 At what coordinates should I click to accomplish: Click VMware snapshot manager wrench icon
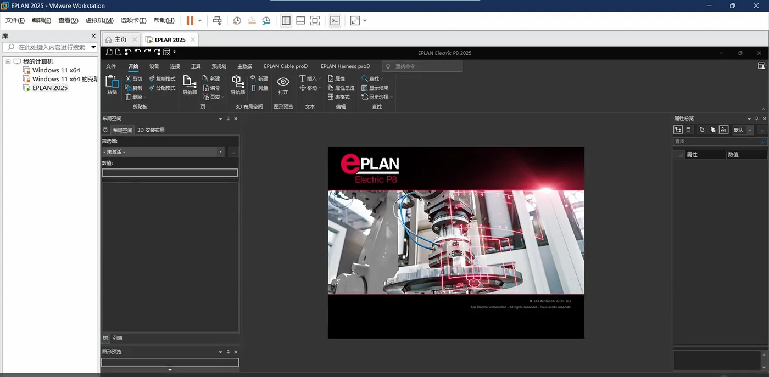point(266,20)
